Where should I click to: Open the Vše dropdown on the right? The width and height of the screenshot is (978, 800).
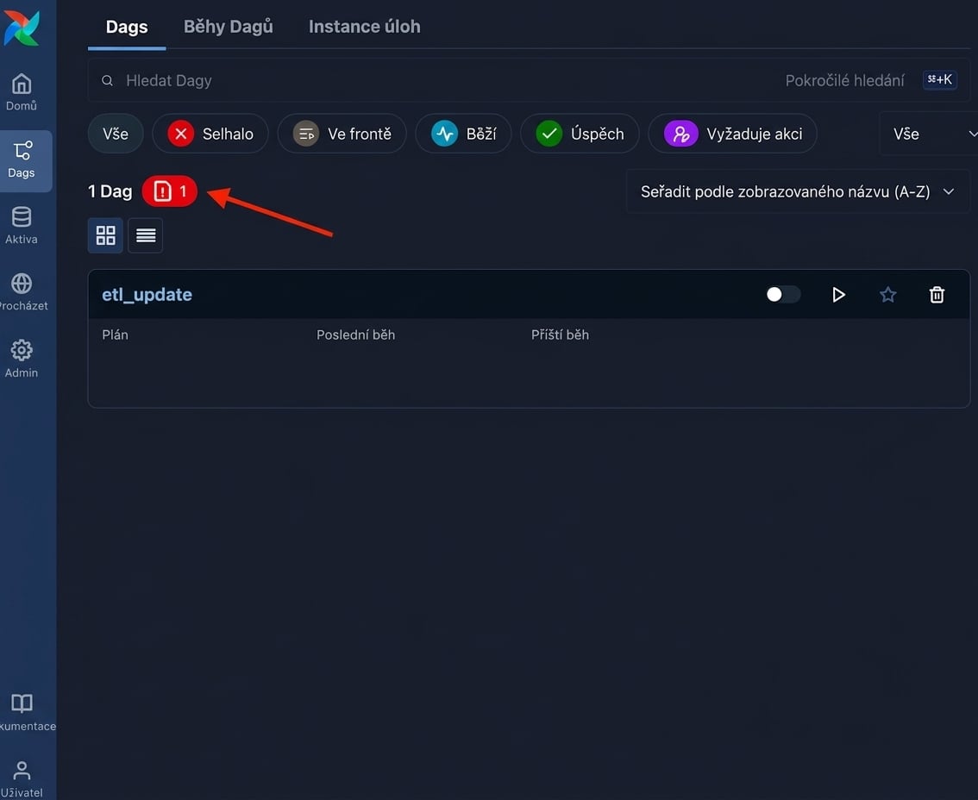tap(930, 134)
